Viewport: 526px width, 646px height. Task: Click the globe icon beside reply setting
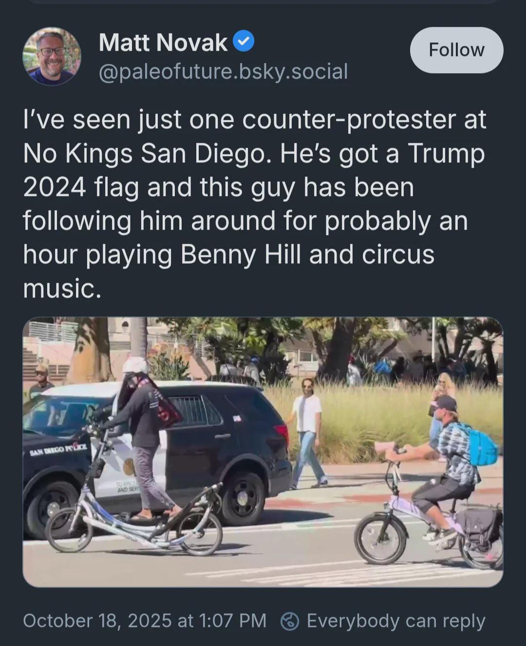tap(290, 621)
